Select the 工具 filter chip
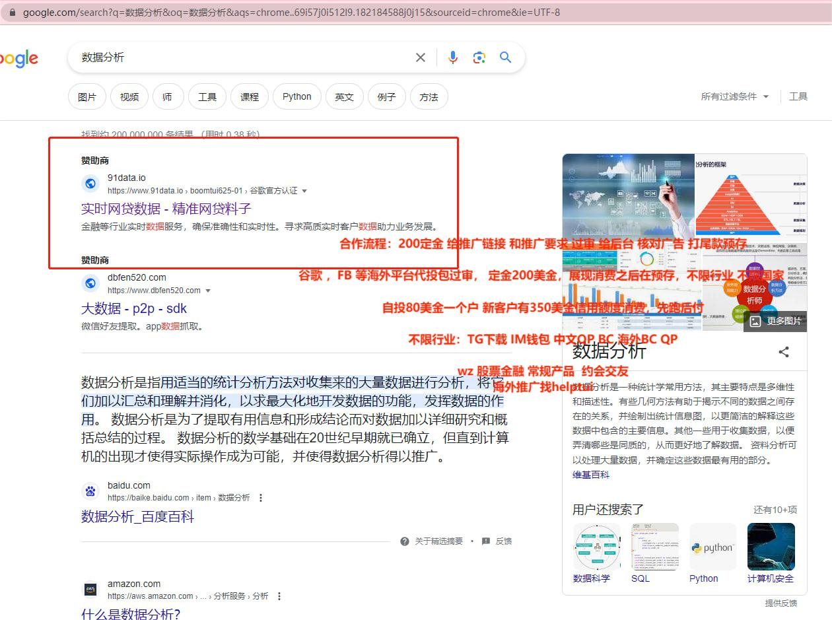Image resolution: width=832 pixels, height=620 pixels. pos(207,97)
